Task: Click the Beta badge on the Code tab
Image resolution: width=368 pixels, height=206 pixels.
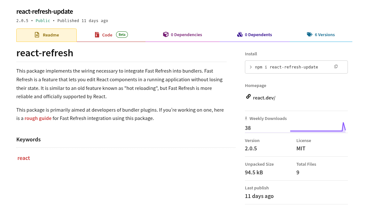Action: pyautogui.click(x=122, y=34)
